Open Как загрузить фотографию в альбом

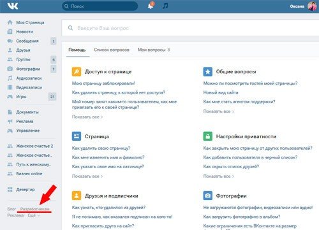point(242,217)
